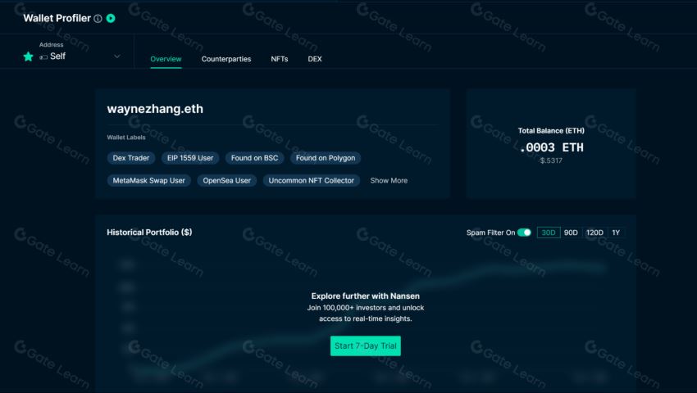This screenshot has height=393, width=697.
Task: Click the Dex Trader label
Action: click(x=131, y=158)
